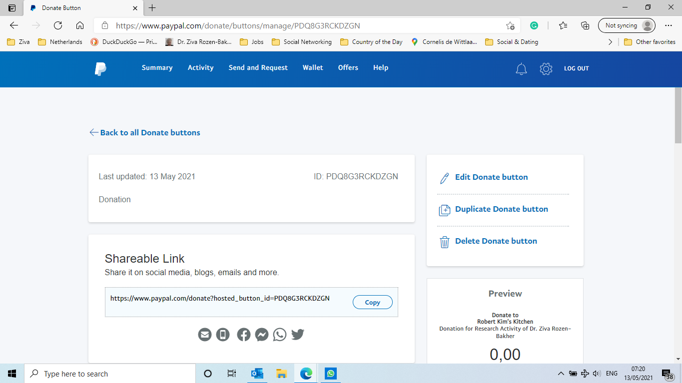The image size is (682, 383).
Task: Share the link via the email icon
Action: pyautogui.click(x=205, y=335)
